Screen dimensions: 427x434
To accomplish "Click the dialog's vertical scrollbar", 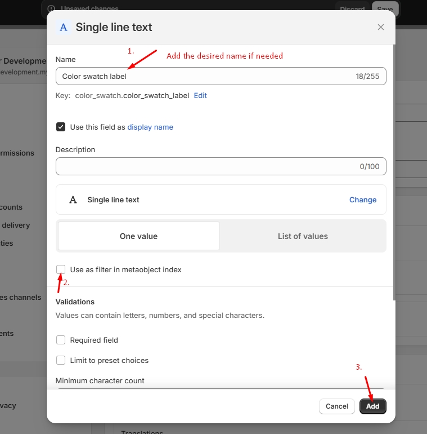I will 393,169.
